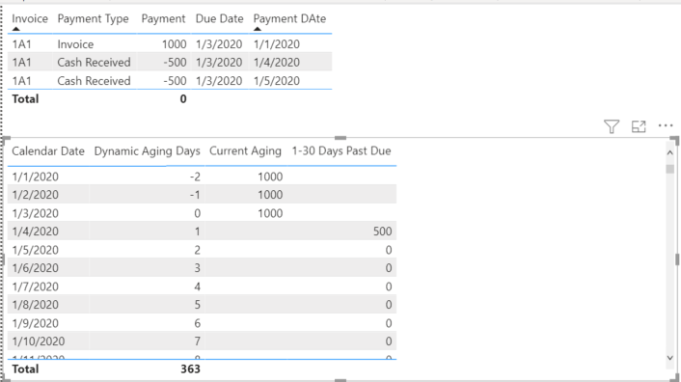This screenshot has height=382, width=681.
Task: Sort by the Calendar Date column header
Action: click(x=48, y=151)
